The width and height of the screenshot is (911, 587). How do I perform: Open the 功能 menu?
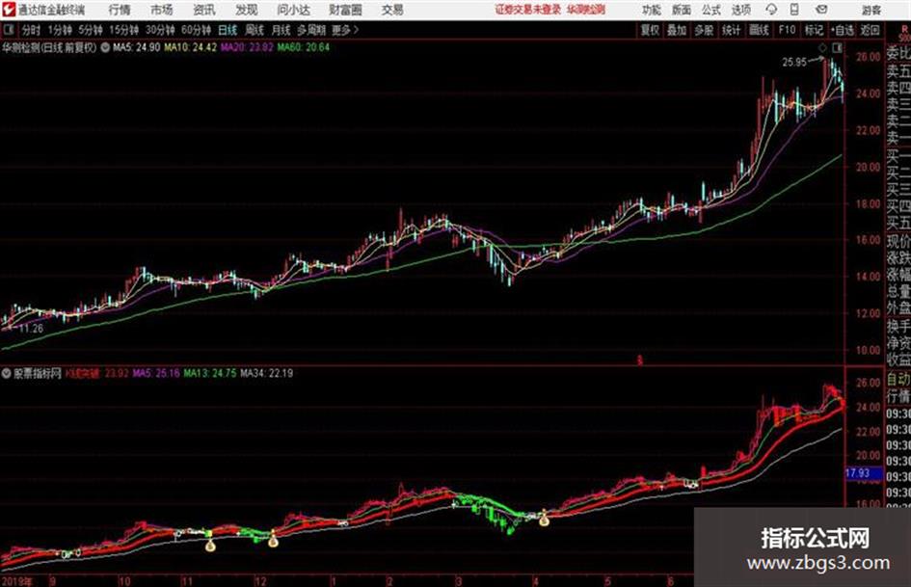tap(652, 10)
